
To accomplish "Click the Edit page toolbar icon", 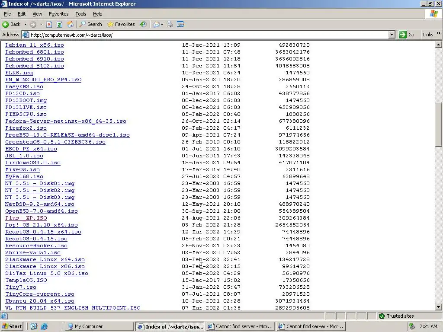I will pyautogui.click(x=180, y=24).
